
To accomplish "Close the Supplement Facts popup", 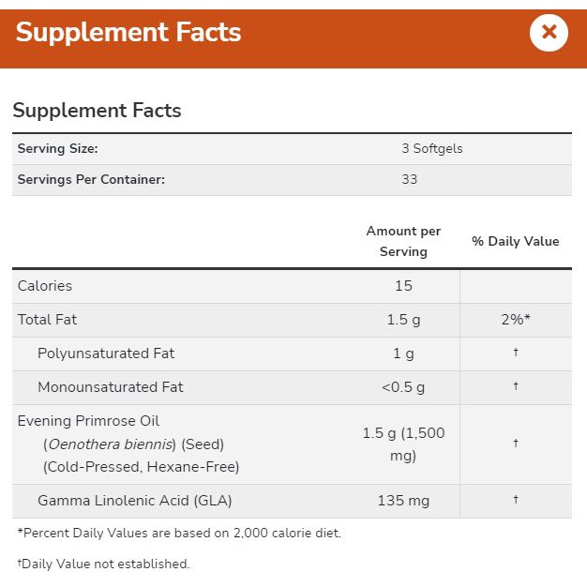I will [x=549, y=33].
